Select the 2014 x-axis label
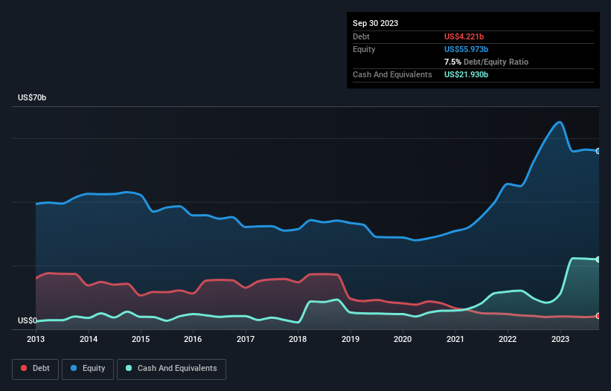The height and width of the screenshot is (391, 611). [x=89, y=339]
